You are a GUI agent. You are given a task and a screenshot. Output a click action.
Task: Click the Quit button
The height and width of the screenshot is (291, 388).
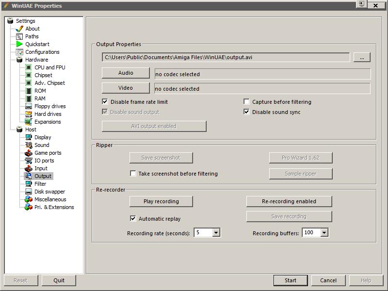point(59,280)
